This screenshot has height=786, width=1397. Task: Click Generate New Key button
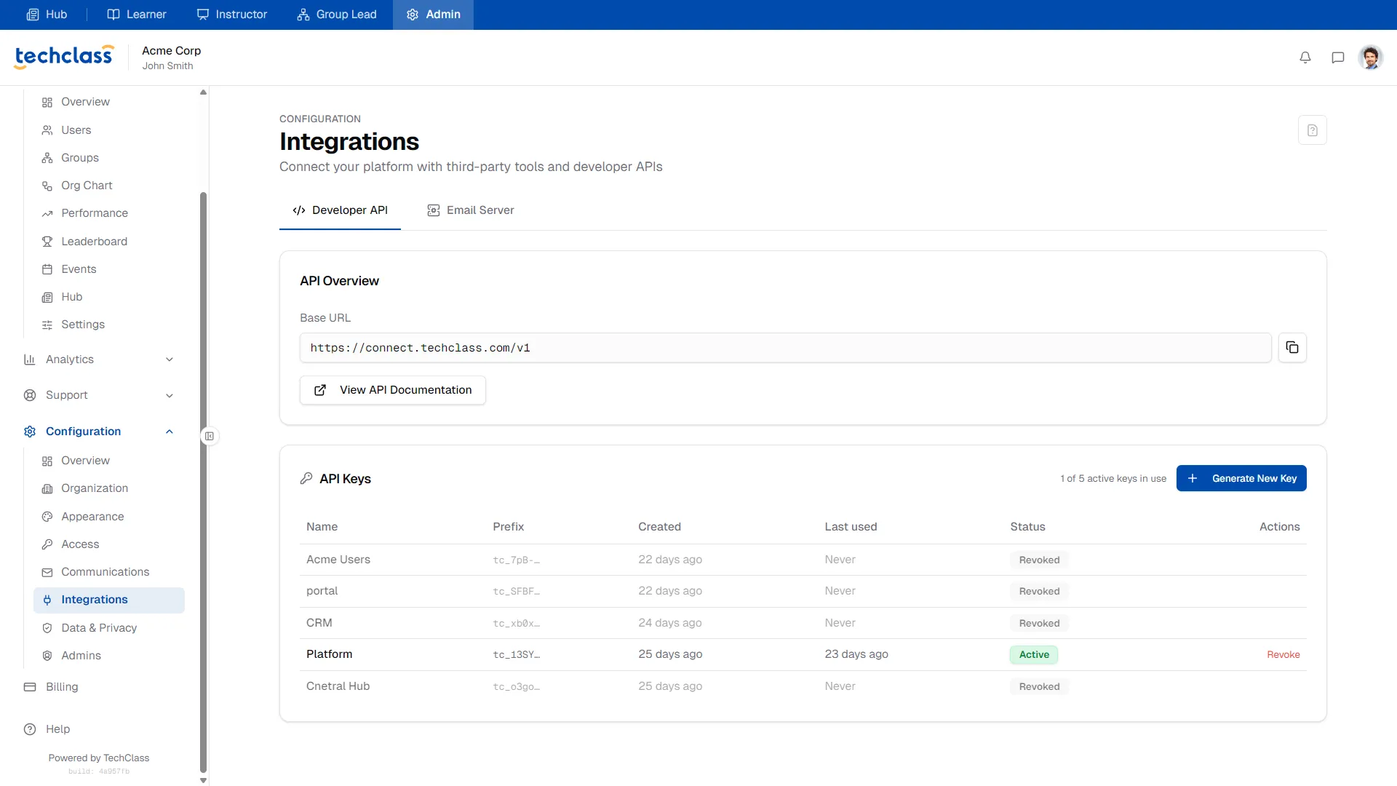tap(1241, 478)
